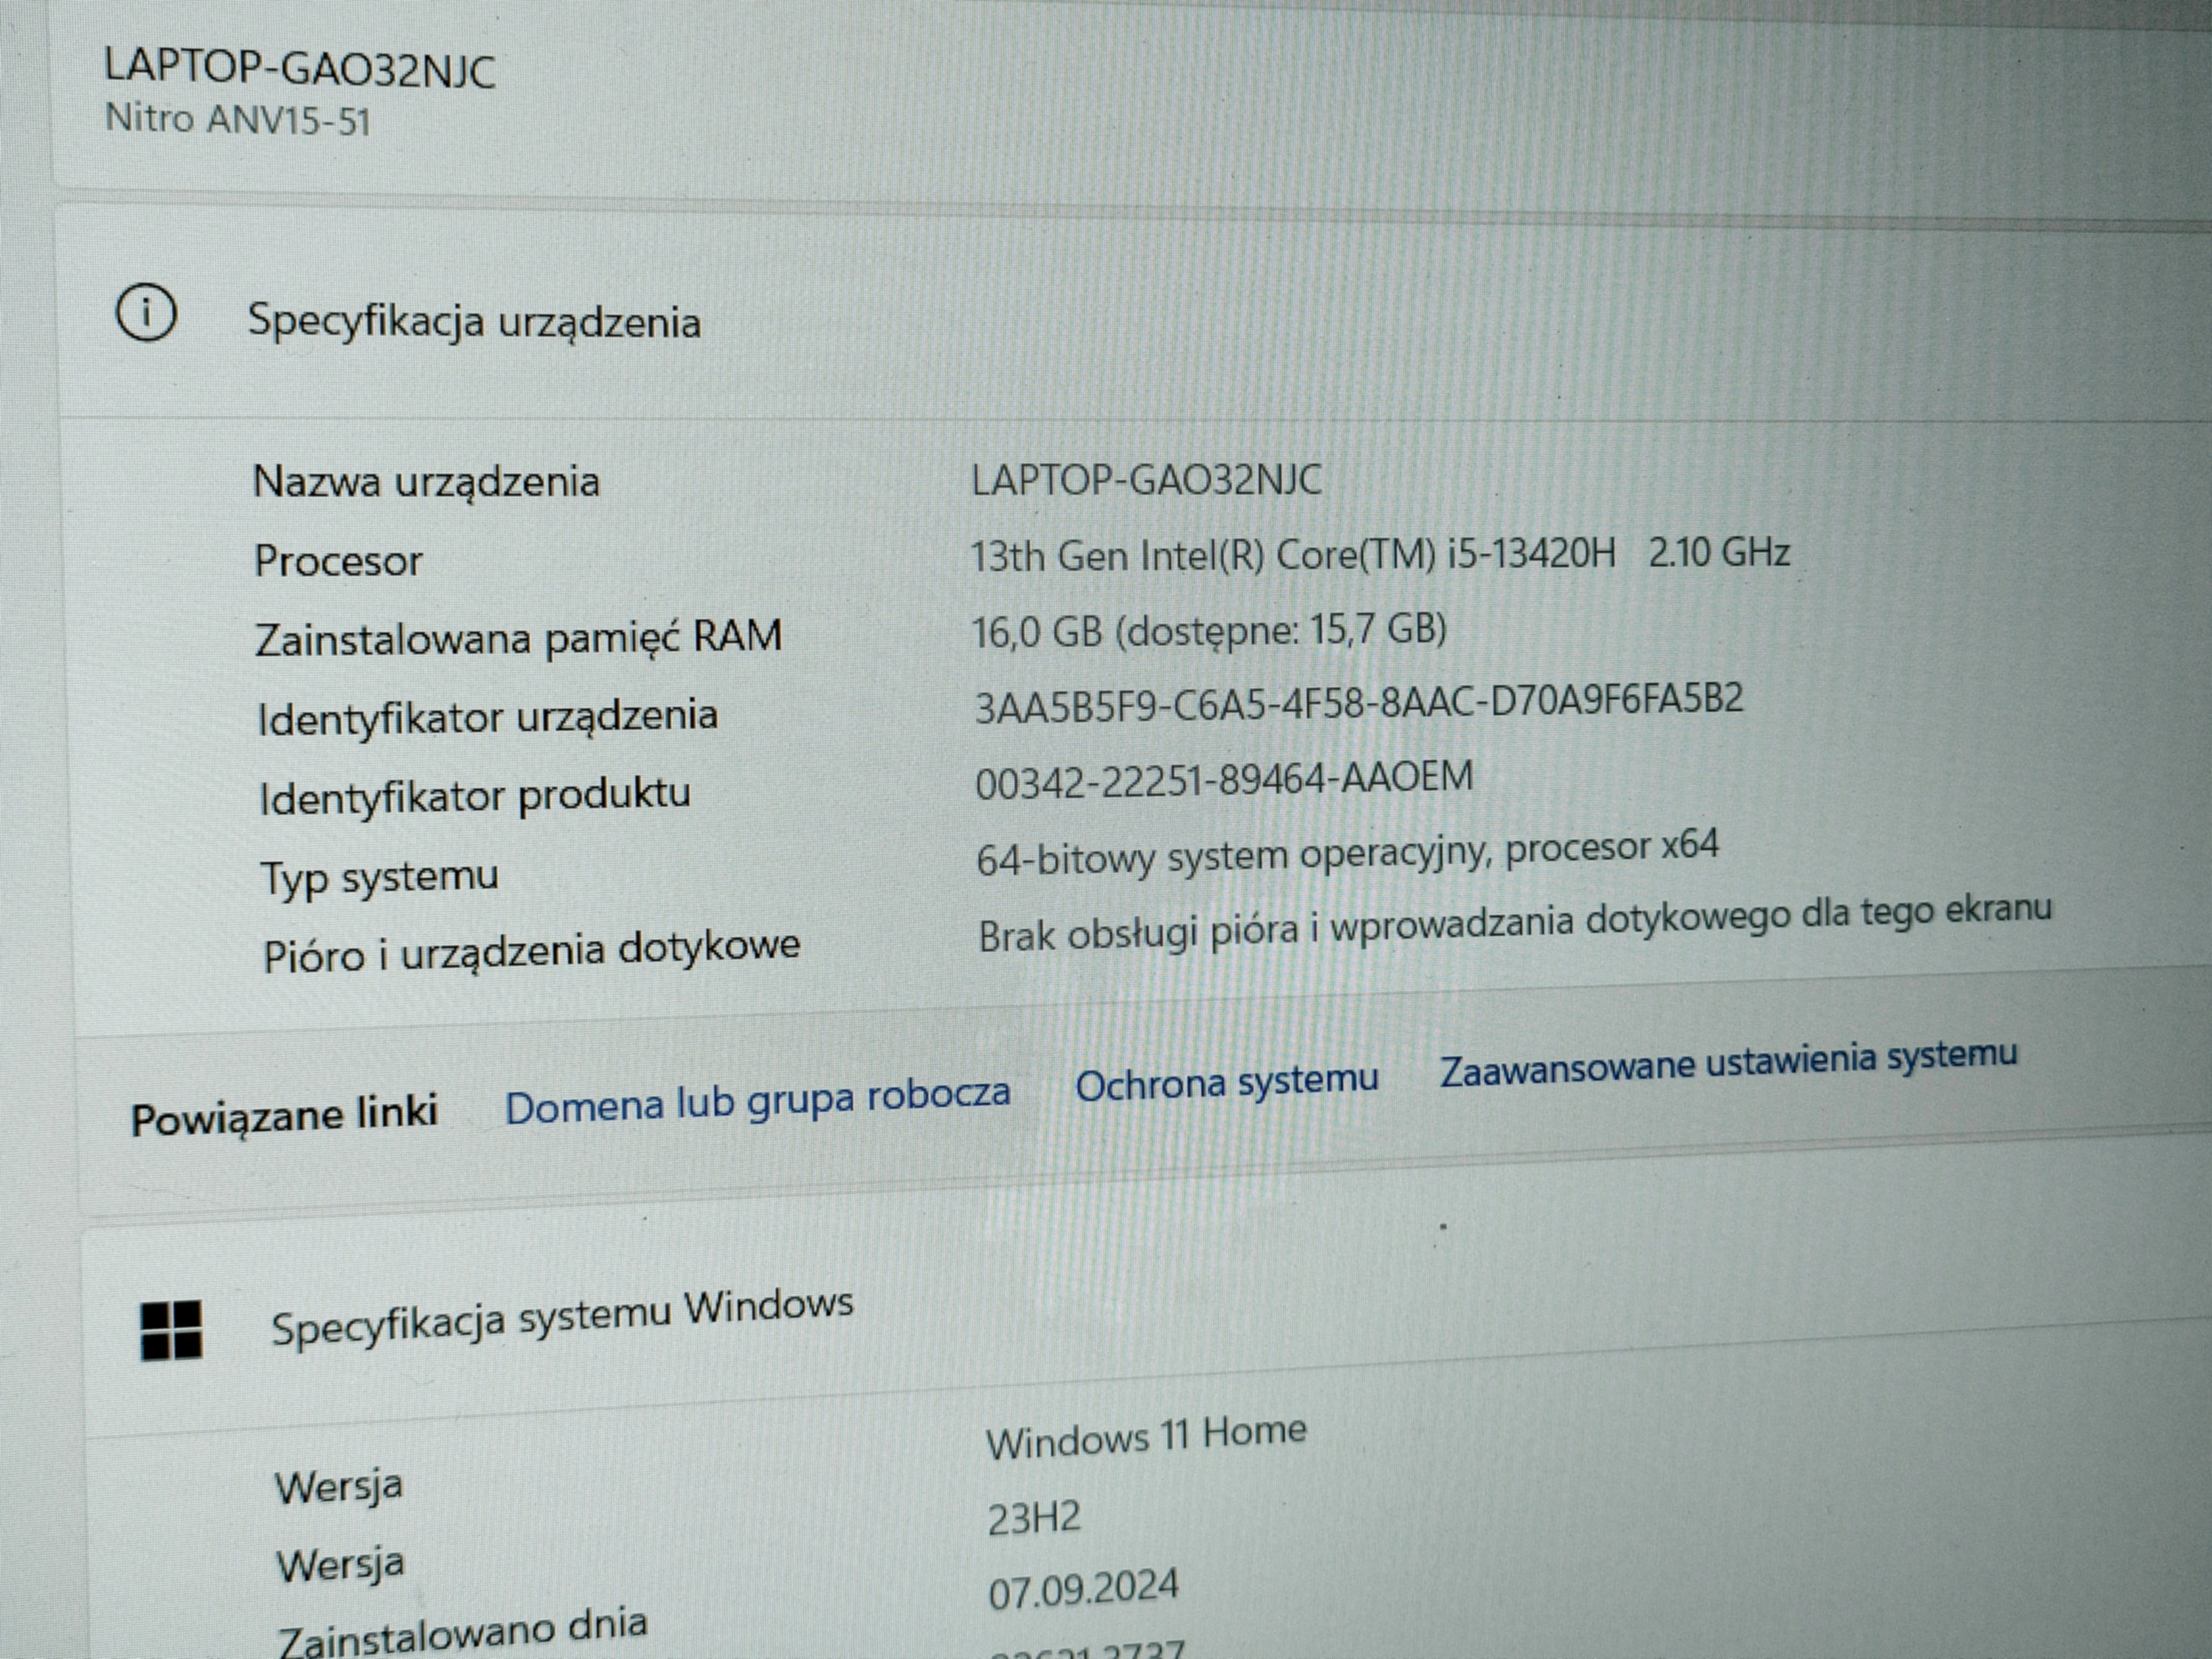Select the Identyfikator urządzenia label
This screenshot has width=2212, height=1659.
[487, 717]
